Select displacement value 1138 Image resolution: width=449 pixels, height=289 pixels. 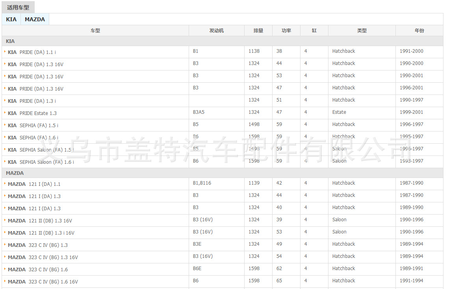tap(254, 51)
